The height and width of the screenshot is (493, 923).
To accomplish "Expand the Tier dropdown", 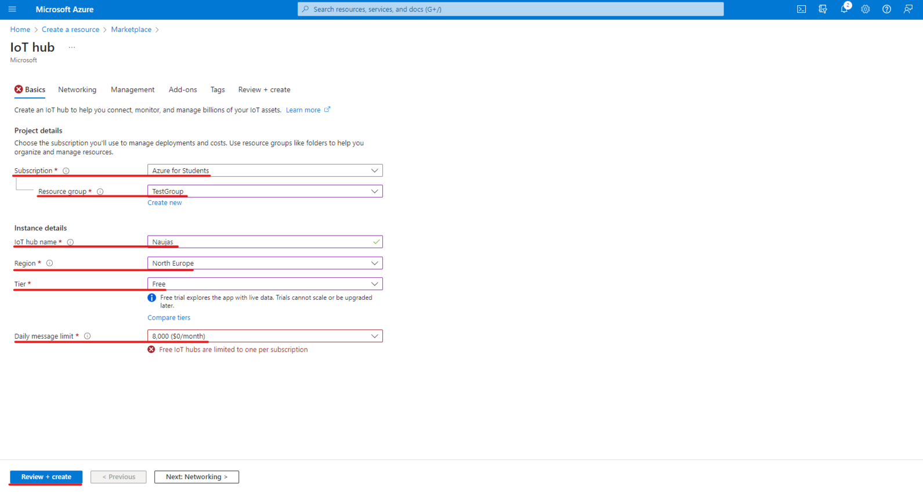I will tap(265, 284).
